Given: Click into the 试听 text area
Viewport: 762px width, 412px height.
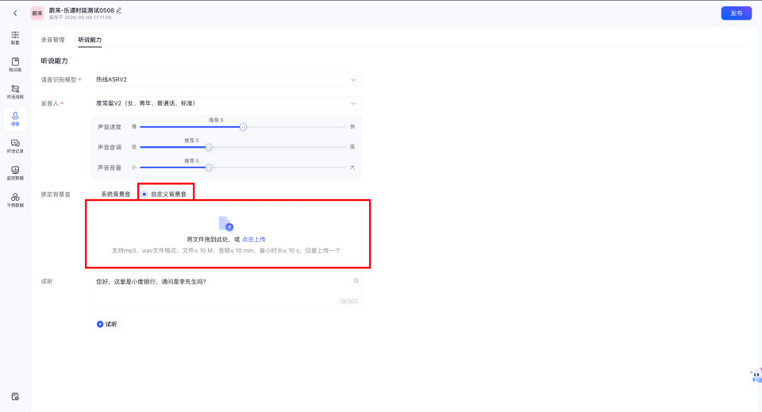Looking at the screenshot, I should click(x=226, y=291).
